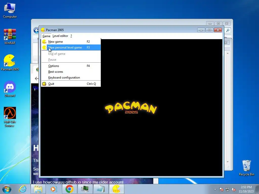The width and height of the screenshot is (259, 194).
Task: Click the Action Center flag tray icon
Action: [221, 189]
